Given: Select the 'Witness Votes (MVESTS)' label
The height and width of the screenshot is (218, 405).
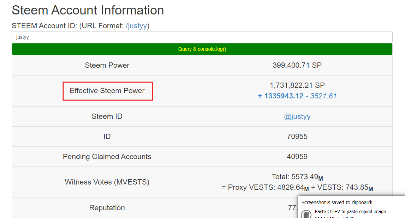Looking at the screenshot, I should [x=107, y=182].
